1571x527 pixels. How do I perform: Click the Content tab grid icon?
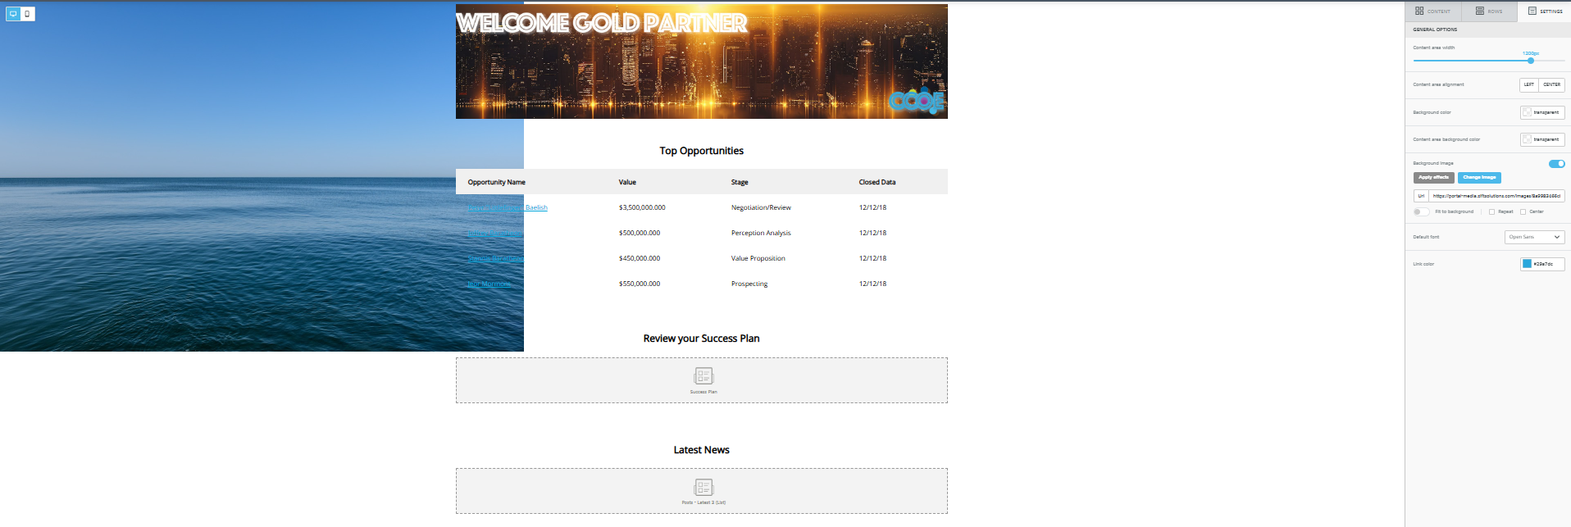tap(1419, 11)
